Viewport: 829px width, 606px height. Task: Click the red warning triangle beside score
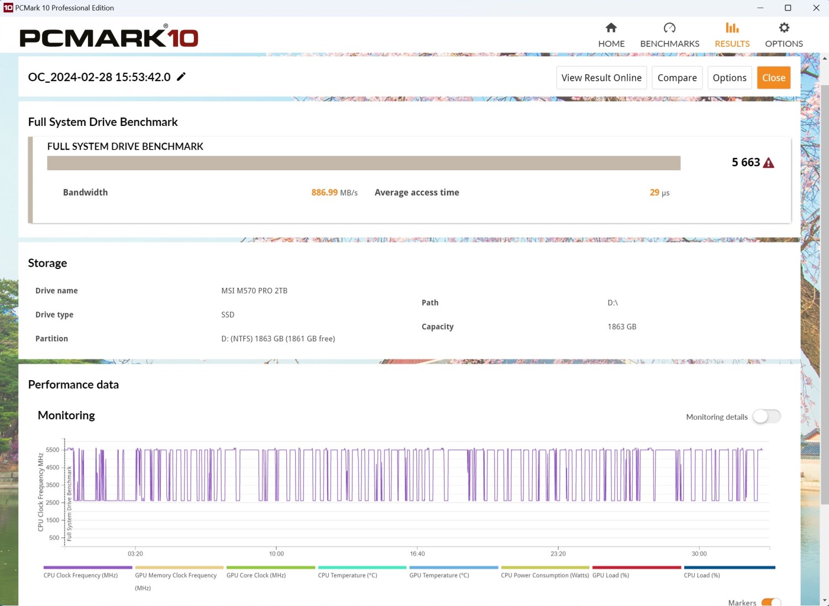[769, 163]
